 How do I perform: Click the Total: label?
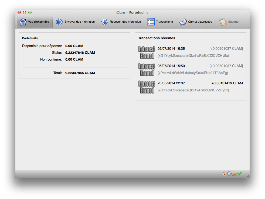click(x=58, y=73)
